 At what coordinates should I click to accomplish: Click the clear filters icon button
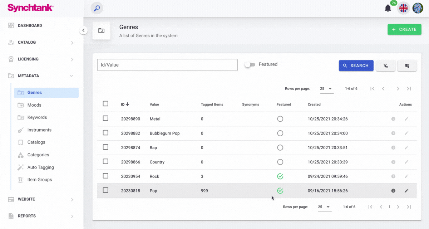tap(385, 65)
